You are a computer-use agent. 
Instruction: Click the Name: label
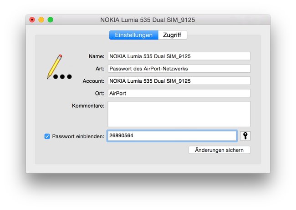(97, 56)
